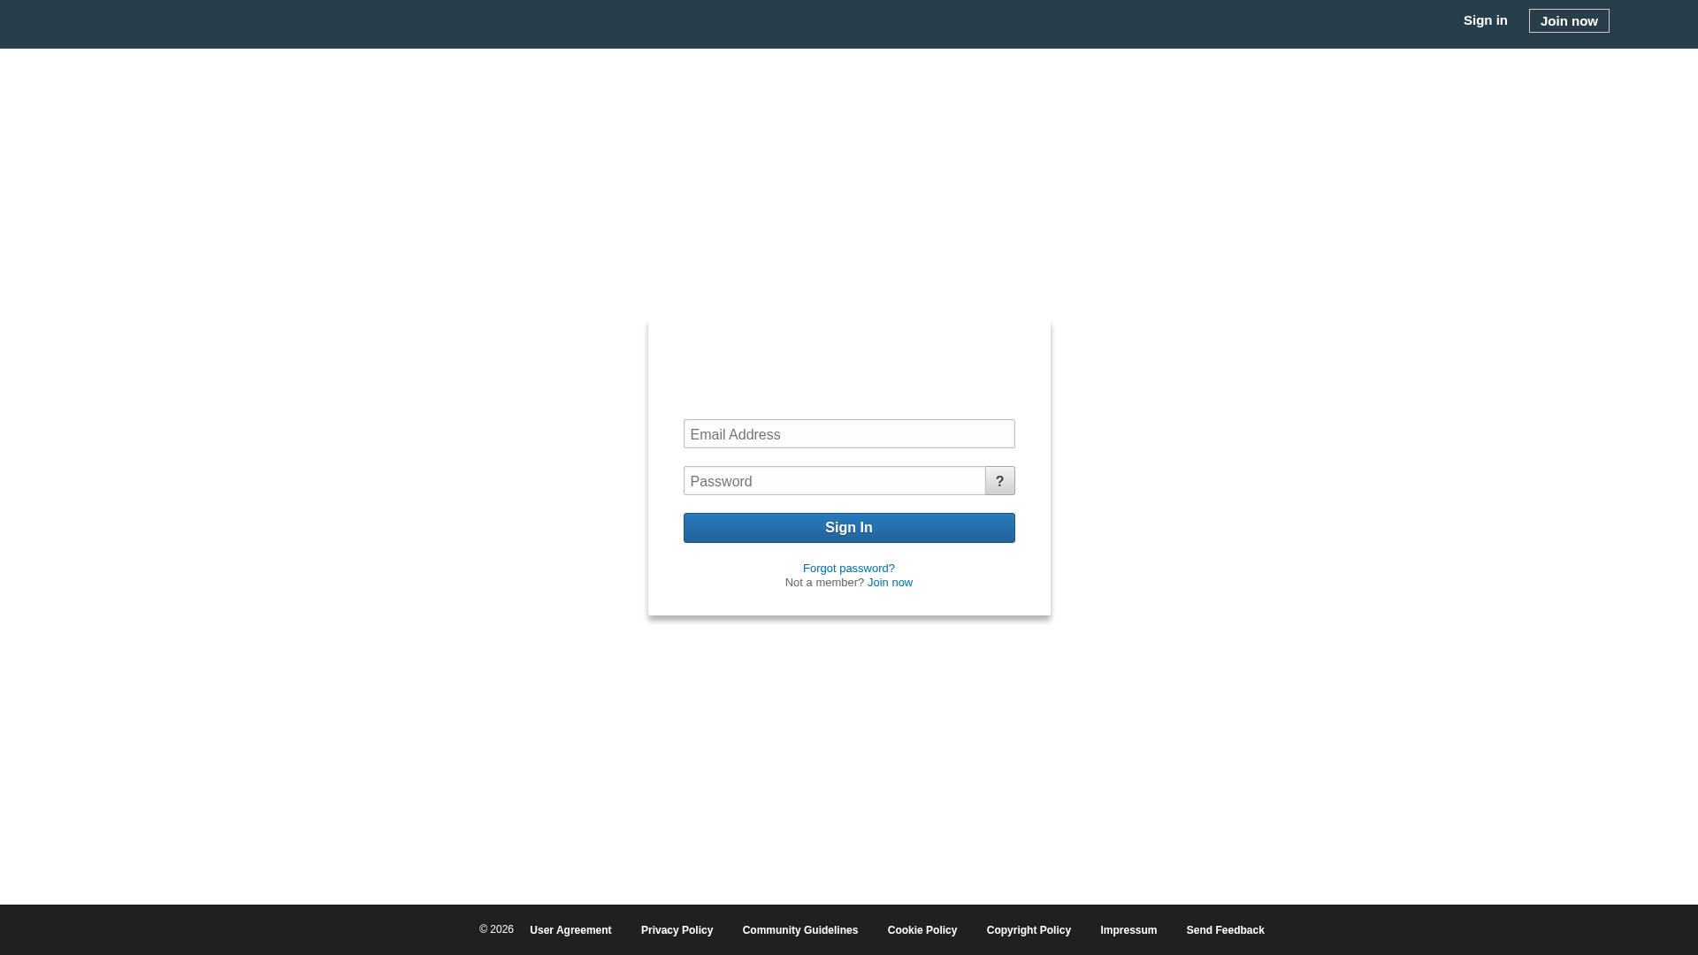The width and height of the screenshot is (1698, 955).
Task: Open the Forgot password? link
Action: pos(849,569)
